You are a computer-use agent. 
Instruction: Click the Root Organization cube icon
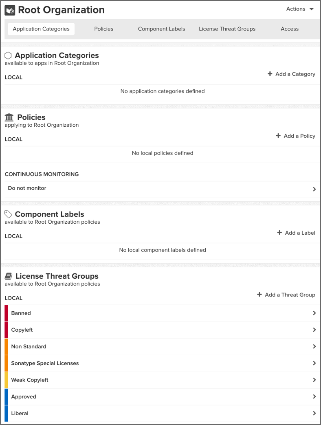(x=9, y=9)
